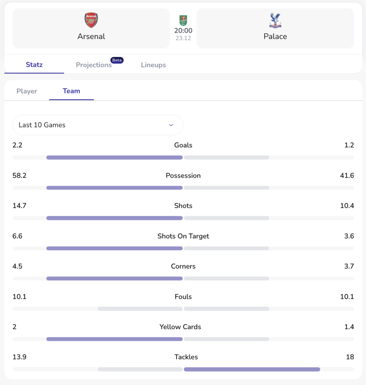
Task: Click the Crystal Palace club crest icon
Action: pyautogui.click(x=275, y=20)
